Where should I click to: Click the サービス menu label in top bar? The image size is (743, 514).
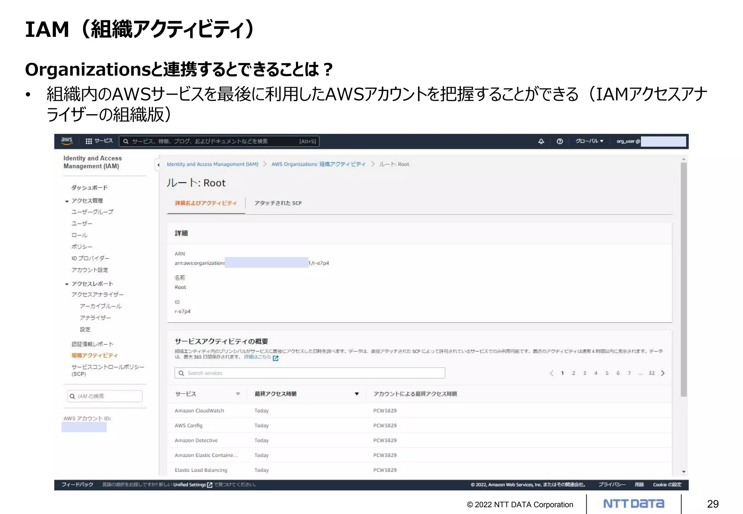pos(103,141)
